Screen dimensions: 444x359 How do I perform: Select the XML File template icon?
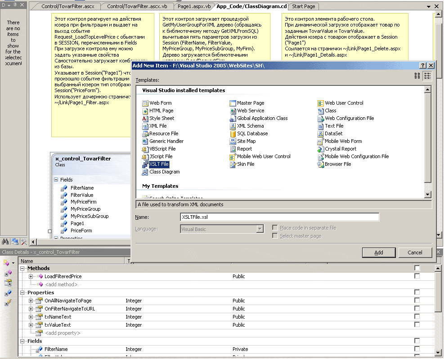[x=145, y=126]
